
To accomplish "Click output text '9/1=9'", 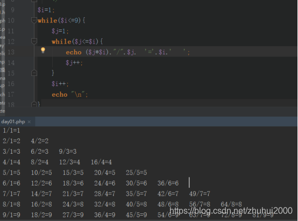I will coord(11,215).
